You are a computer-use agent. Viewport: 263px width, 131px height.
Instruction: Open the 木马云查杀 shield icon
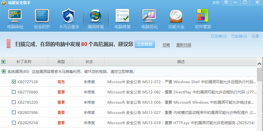coord(69,16)
